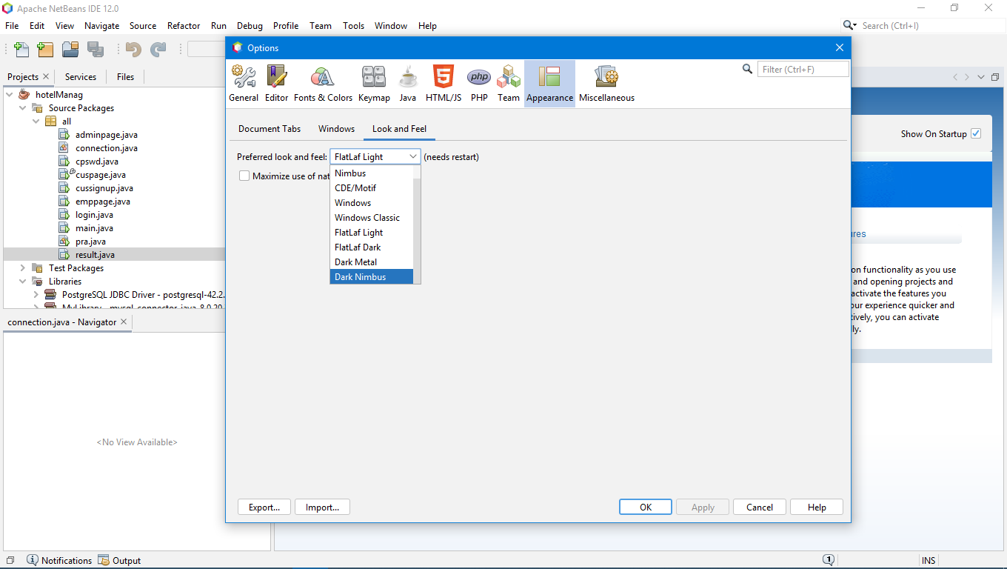Image resolution: width=1007 pixels, height=569 pixels.
Task: Choose Windows Classic from the list
Action: click(x=372, y=218)
